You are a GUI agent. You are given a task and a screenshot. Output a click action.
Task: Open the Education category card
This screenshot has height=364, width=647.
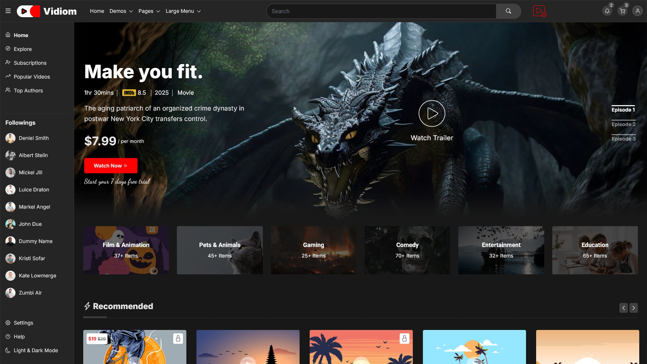tap(595, 250)
